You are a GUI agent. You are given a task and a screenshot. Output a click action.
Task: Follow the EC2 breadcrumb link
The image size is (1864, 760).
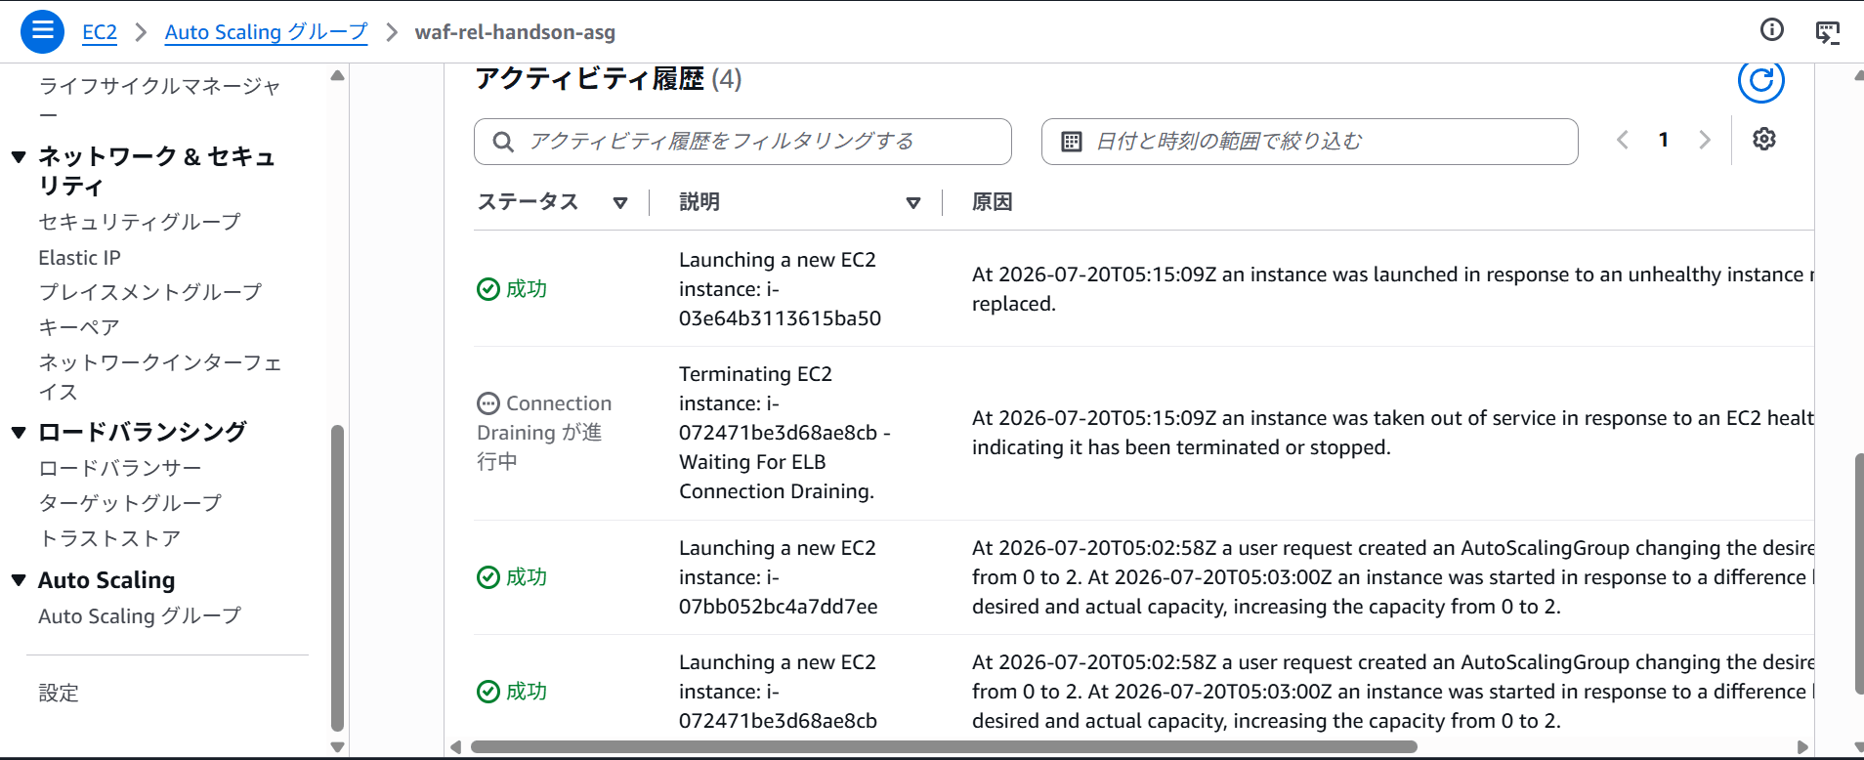99,32
